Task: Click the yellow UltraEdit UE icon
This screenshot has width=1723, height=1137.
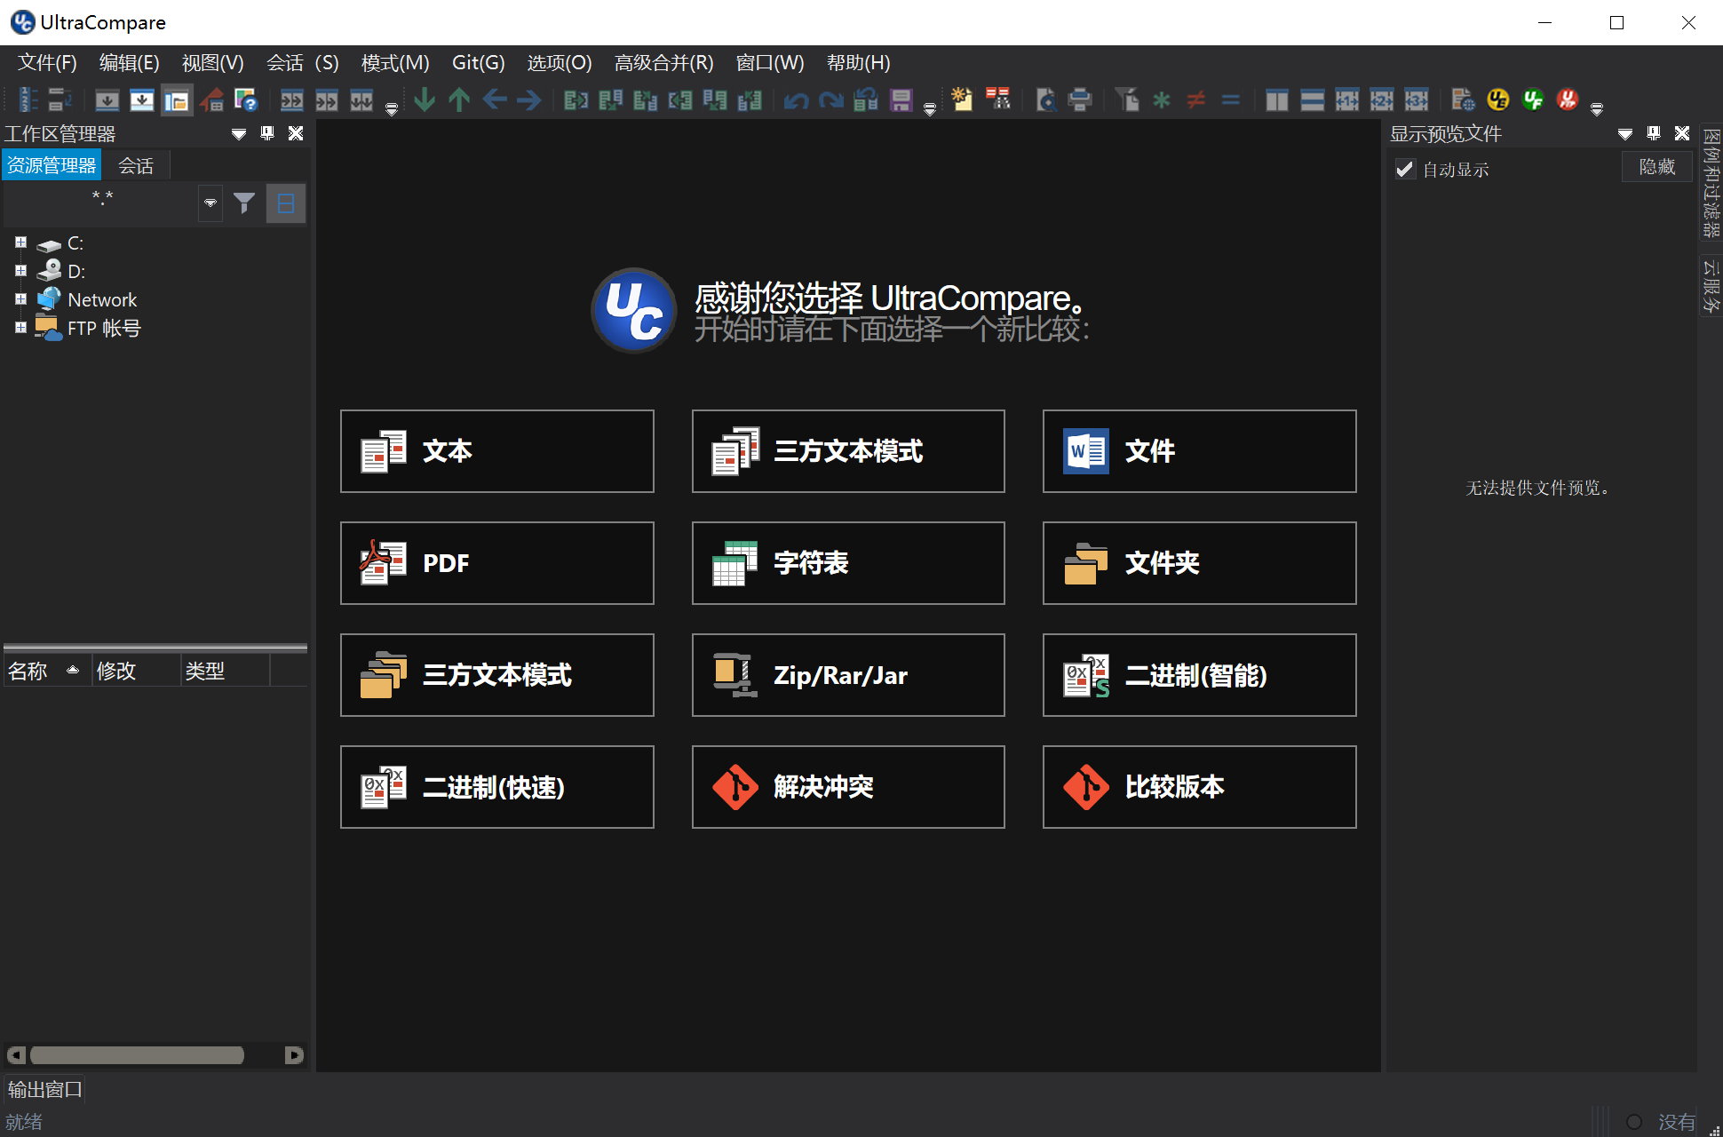Action: coord(1498,99)
